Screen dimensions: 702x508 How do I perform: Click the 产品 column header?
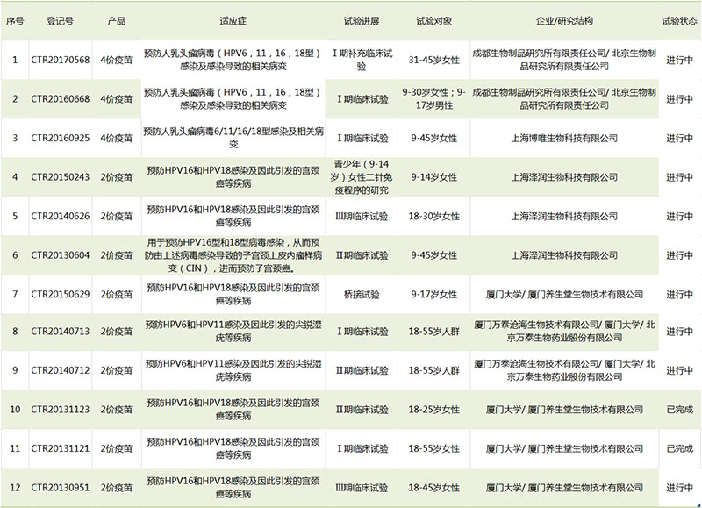click(x=117, y=21)
